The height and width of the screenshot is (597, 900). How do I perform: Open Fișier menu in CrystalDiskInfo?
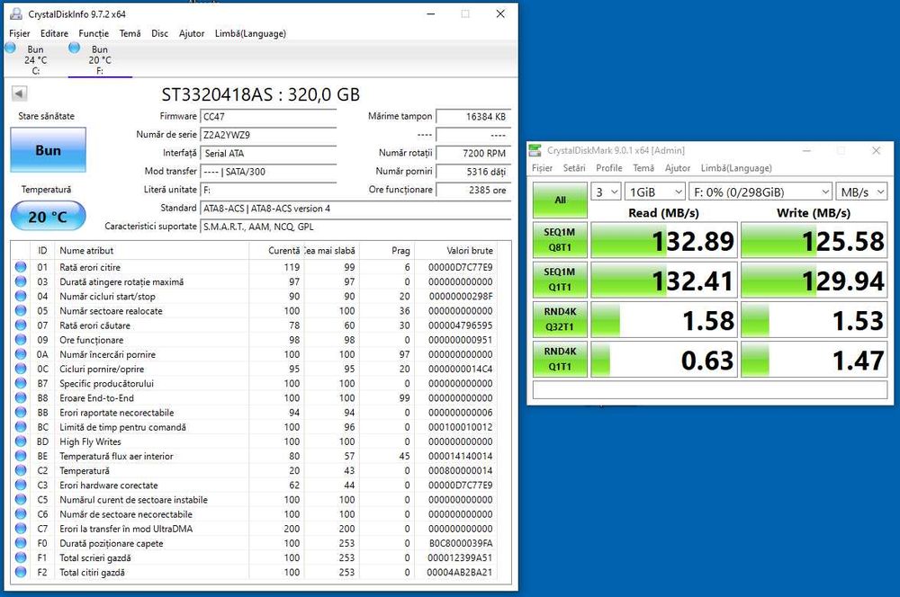click(x=20, y=33)
